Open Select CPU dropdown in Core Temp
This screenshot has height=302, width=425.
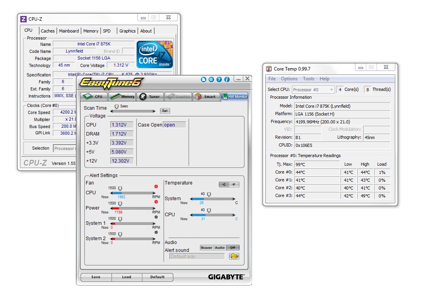point(313,90)
